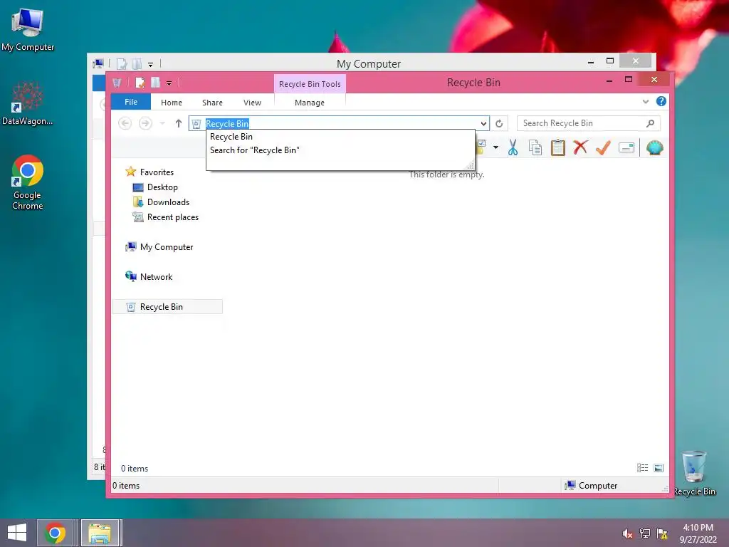Image resolution: width=729 pixels, height=547 pixels.
Task: Open the Quick Access dropdown in My Computer window
Action: [151, 64]
